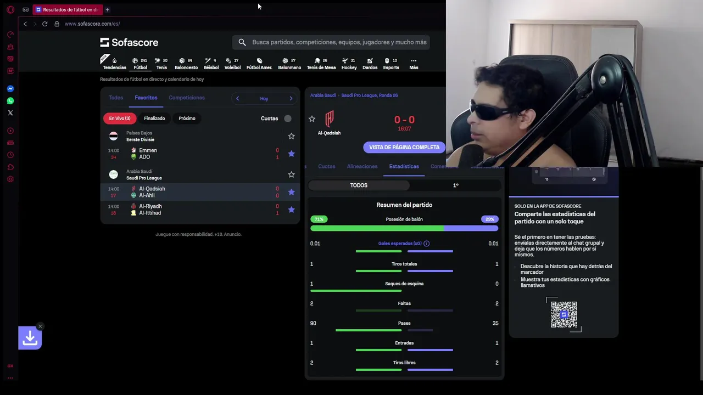Viewport: 703px width, 395px height.
Task: Open the Opera GX main menu icon
Action: [x=10, y=9]
